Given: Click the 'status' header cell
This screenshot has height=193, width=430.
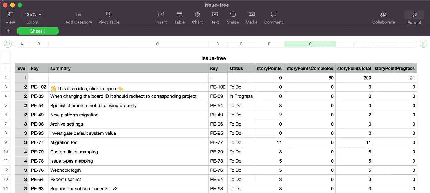Looking at the screenshot, I should [241, 68].
